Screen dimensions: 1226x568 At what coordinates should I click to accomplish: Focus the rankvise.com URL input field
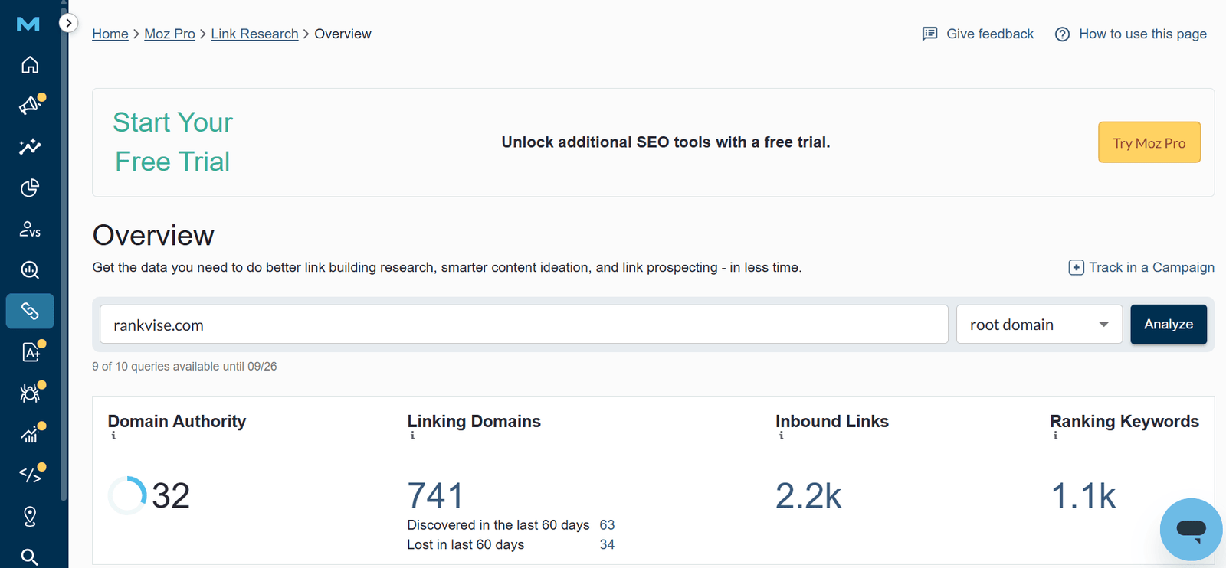point(524,325)
